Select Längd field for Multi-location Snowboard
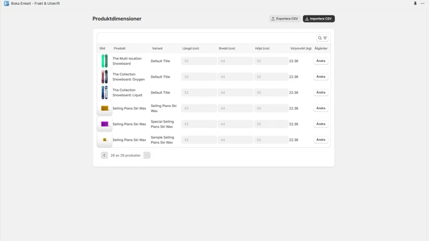The image size is (429, 241). 198,61
